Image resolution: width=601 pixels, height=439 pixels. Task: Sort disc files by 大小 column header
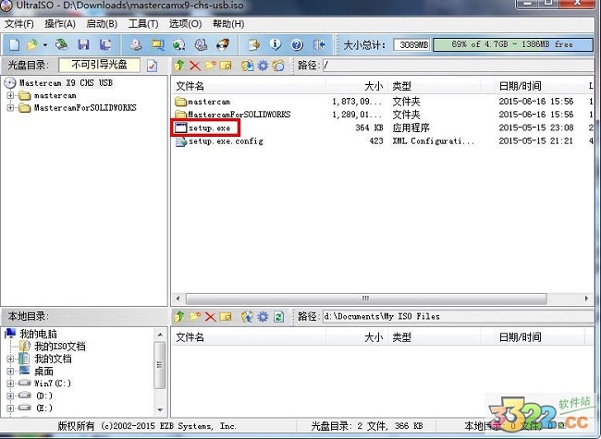357,86
